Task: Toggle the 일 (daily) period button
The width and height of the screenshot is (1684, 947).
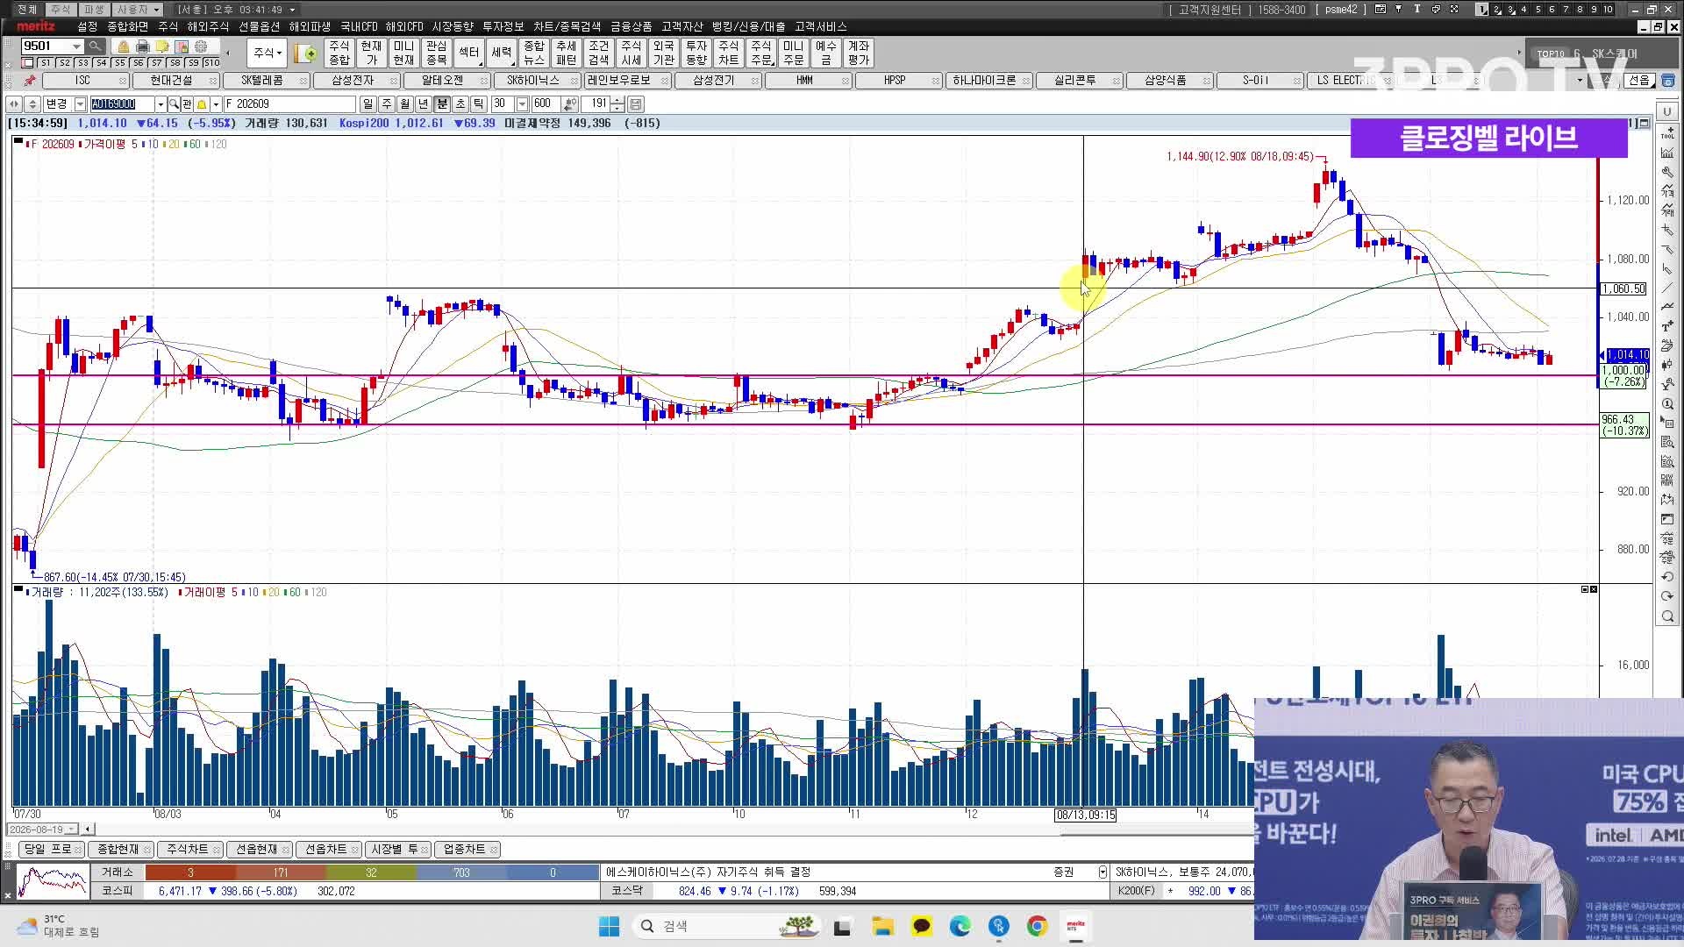Action: click(367, 104)
